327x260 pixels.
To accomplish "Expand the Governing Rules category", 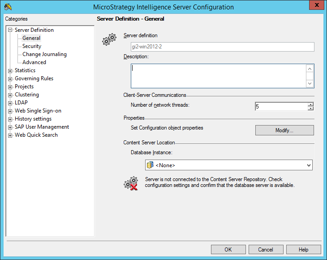I will (10, 78).
